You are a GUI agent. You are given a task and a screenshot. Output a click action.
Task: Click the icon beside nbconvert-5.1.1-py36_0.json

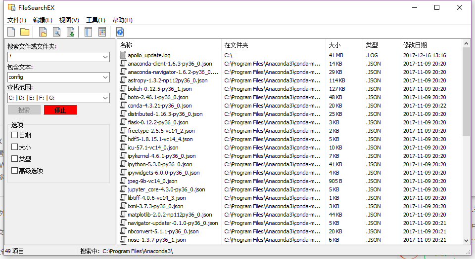point(123,231)
